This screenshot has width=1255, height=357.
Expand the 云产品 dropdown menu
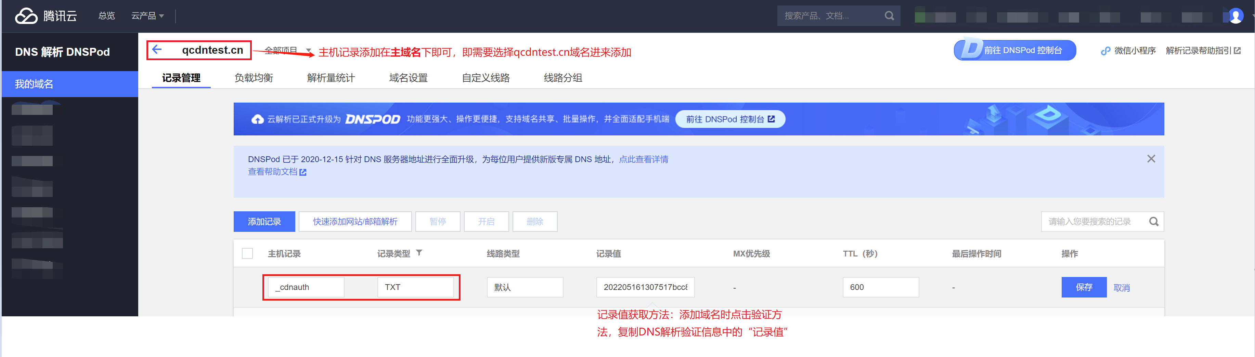[147, 16]
